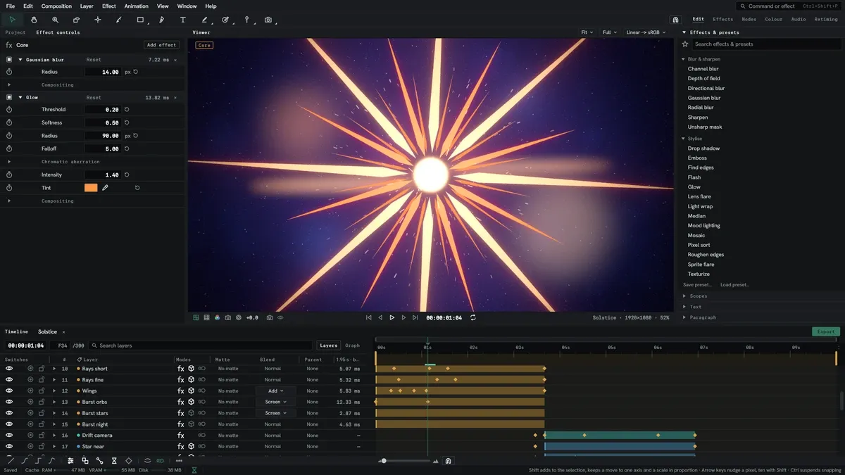Open the fx icon on Wings layer
Viewport: 845px width, 475px height.
click(180, 391)
